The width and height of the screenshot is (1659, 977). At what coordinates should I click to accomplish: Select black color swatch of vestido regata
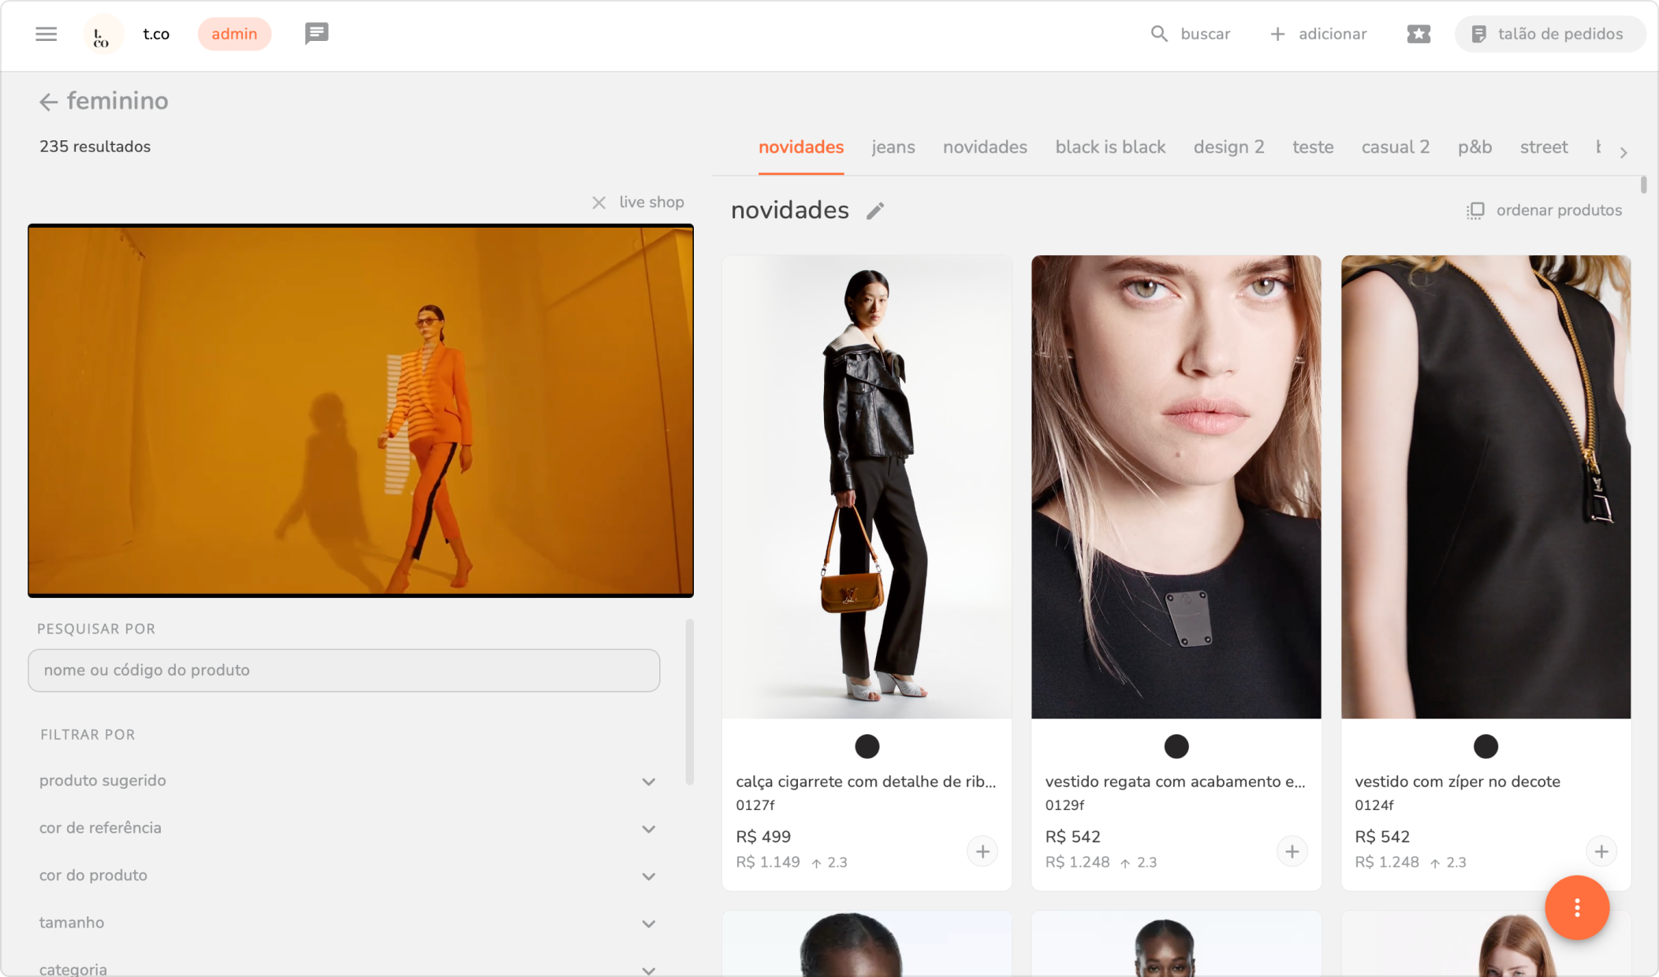pos(1176,746)
